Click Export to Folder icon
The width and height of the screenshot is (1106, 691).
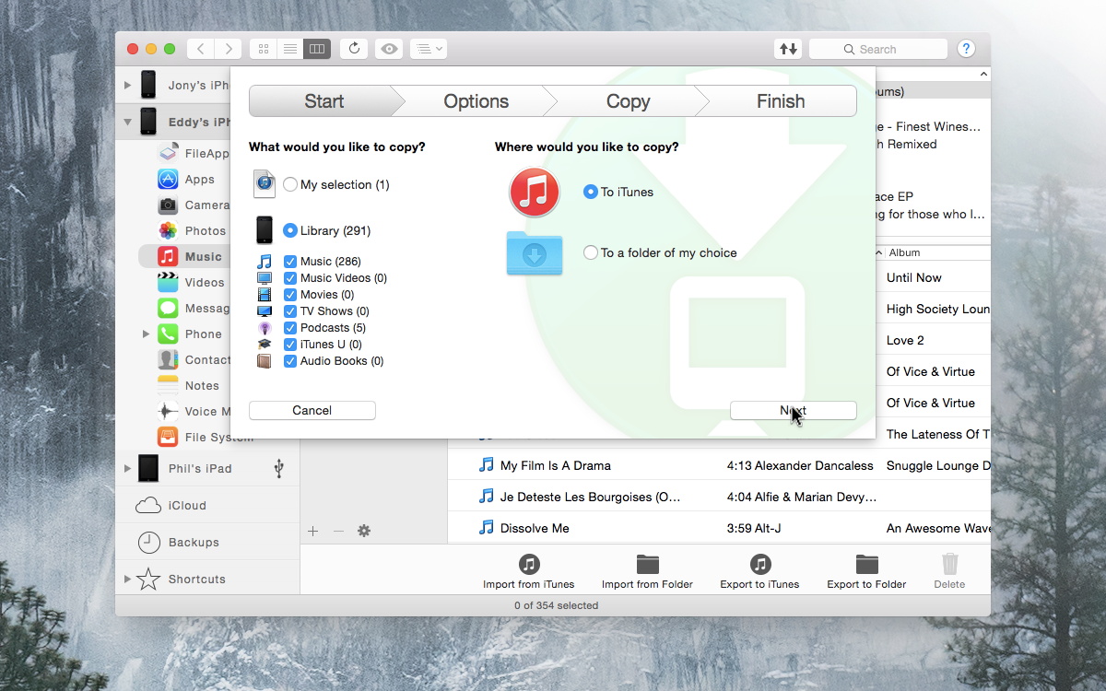tap(866, 564)
